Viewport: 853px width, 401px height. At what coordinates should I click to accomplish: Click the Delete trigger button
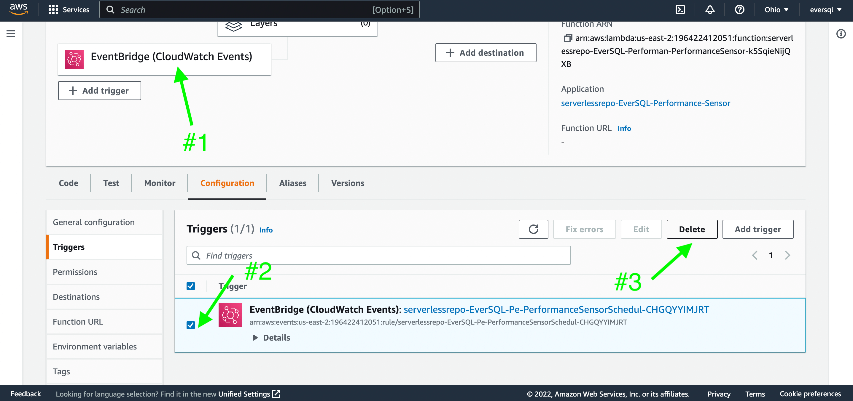click(692, 229)
